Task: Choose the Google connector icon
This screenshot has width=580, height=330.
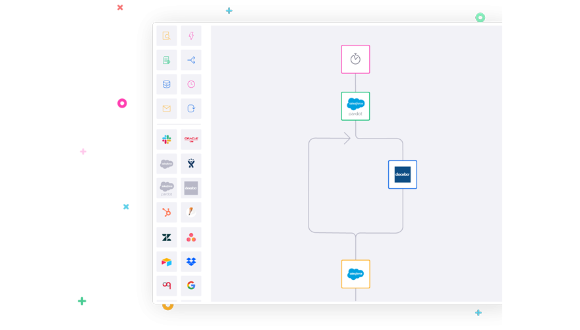Action: pyautogui.click(x=191, y=286)
